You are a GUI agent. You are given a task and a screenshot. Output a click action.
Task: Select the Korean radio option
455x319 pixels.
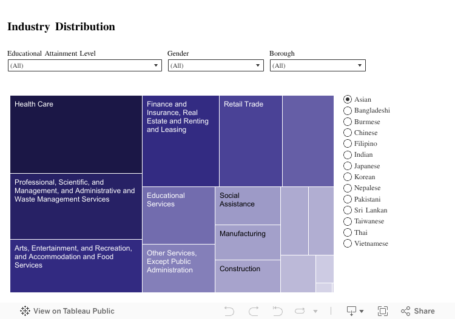tap(348, 177)
